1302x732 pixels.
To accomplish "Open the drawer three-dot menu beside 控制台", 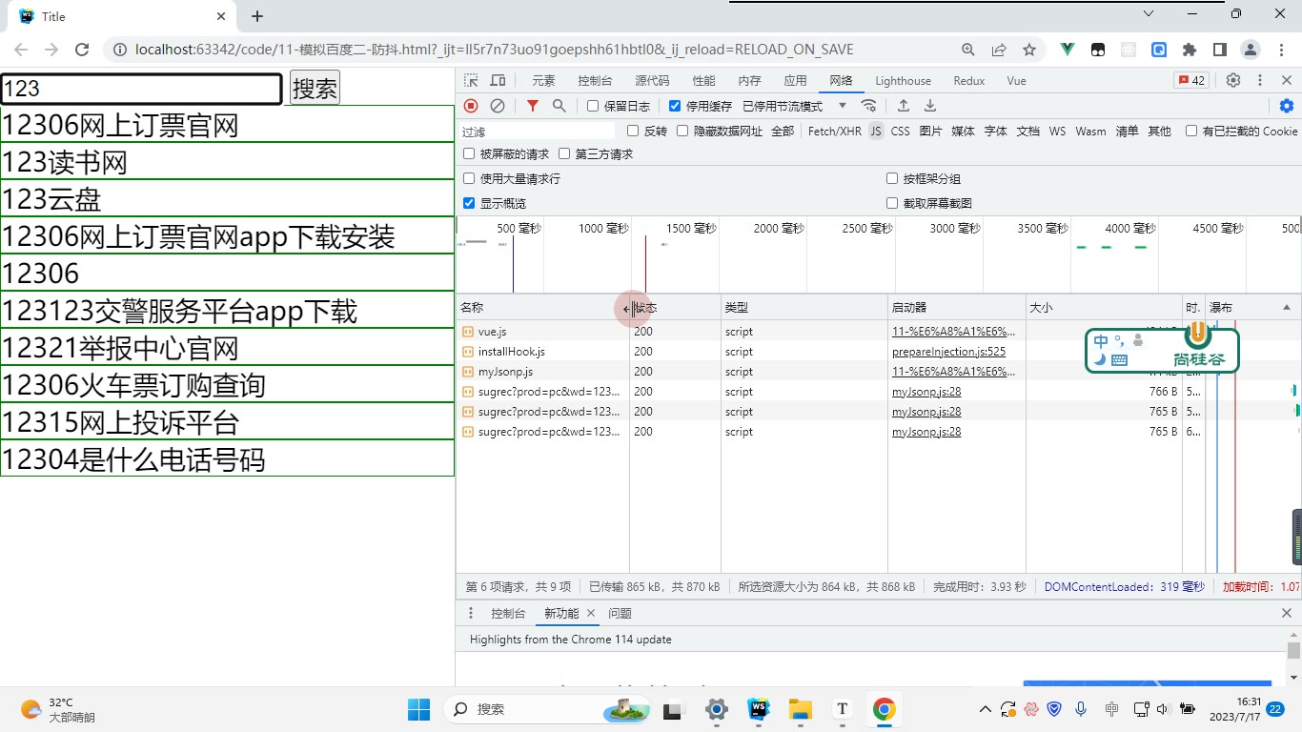I will 470,613.
